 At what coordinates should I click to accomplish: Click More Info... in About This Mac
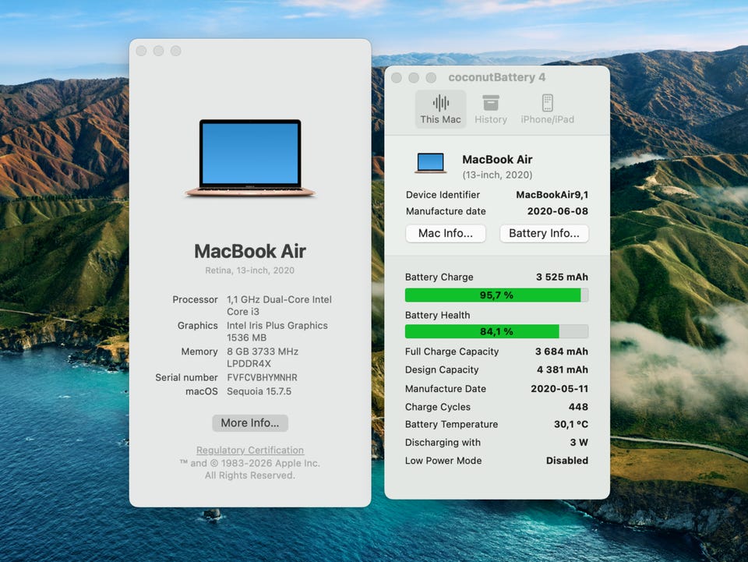click(250, 423)
